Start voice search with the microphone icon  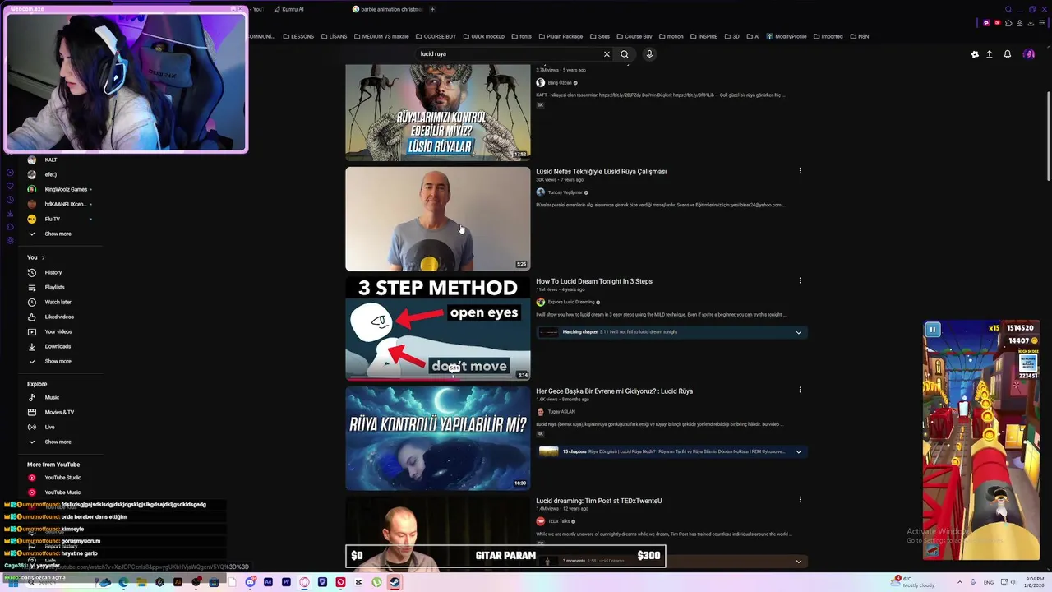[649, 54]
